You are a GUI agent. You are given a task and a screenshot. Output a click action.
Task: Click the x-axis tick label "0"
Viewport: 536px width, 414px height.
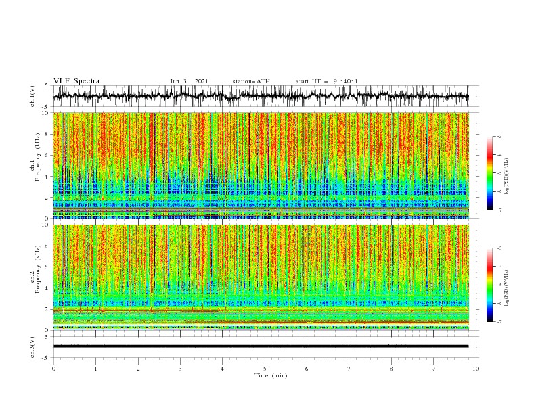pos(53,369)
